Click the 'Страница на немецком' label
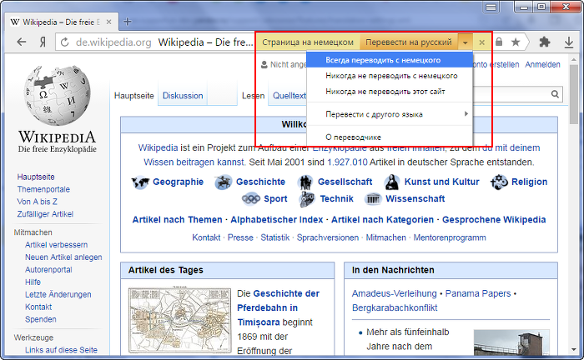Screen dimensions: 584x360 pyautogui.click(x=308, y=42)
